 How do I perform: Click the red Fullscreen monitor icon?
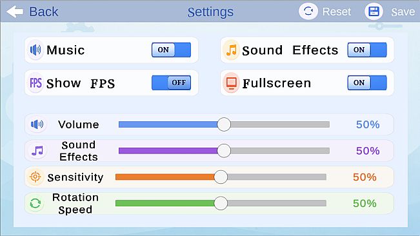231,83
